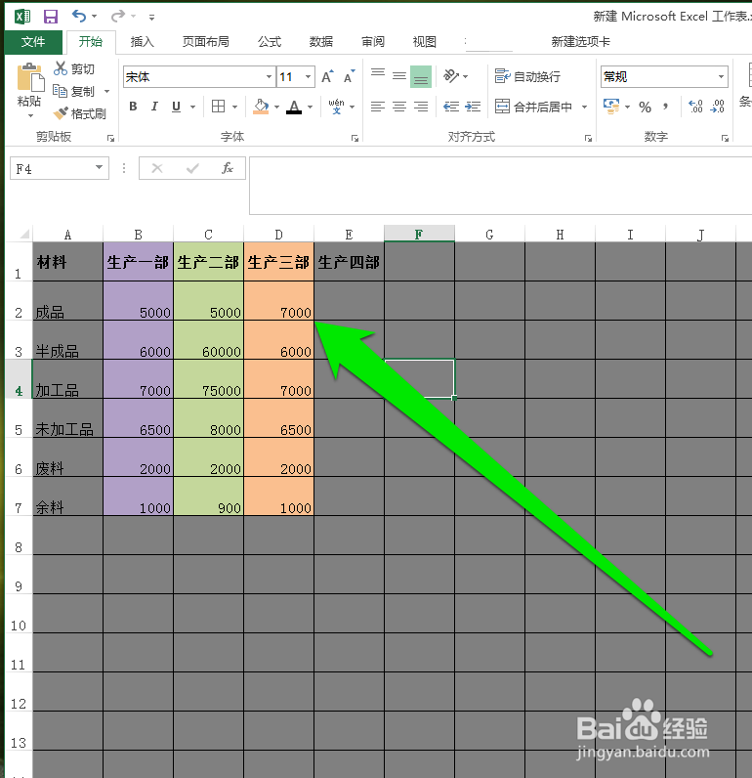The height and width of the screenshot is (778, 752).
Task: Select column F header
Action: click(419, 235)
